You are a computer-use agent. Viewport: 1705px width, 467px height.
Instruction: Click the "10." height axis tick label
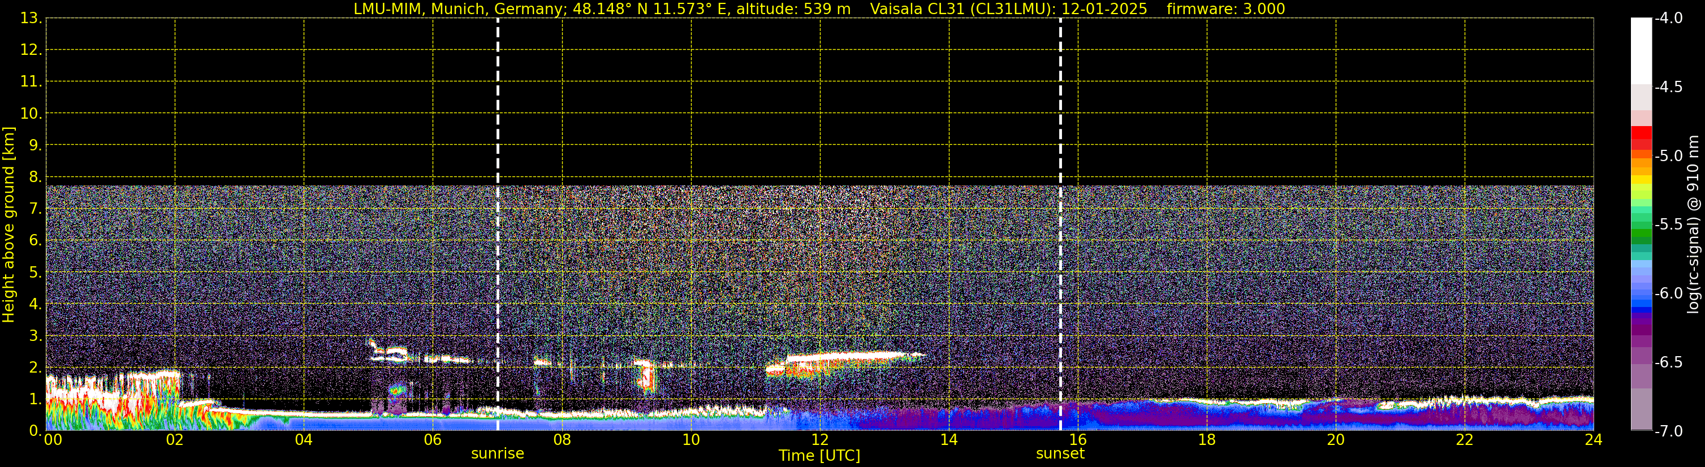(31, 113)
